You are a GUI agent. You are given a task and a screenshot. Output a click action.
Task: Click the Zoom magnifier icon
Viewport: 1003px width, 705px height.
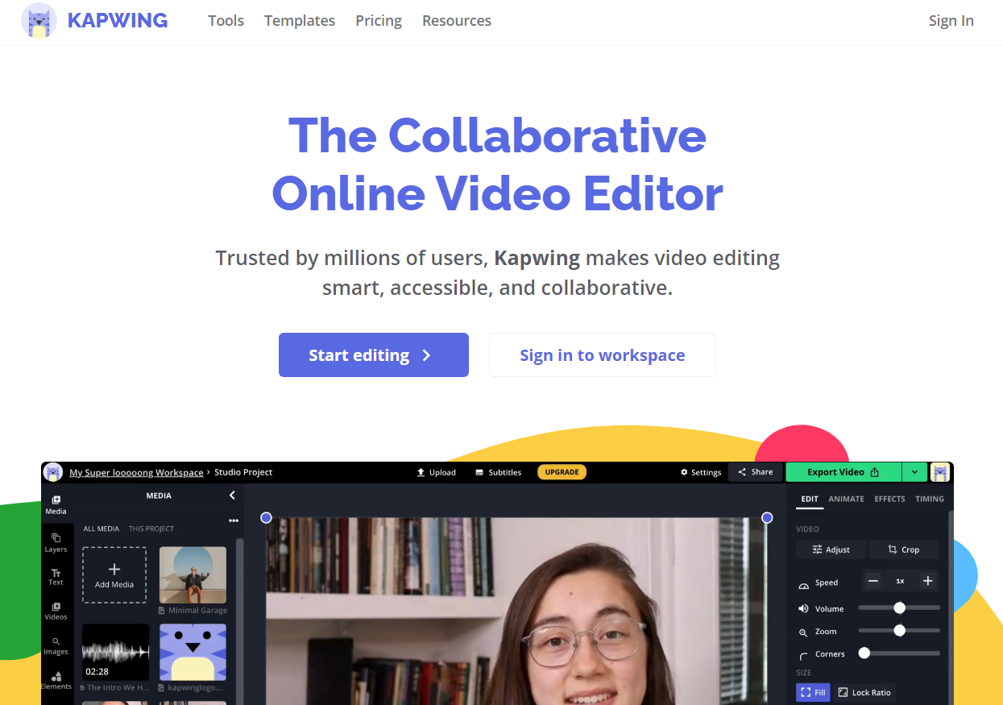(803, 633)
